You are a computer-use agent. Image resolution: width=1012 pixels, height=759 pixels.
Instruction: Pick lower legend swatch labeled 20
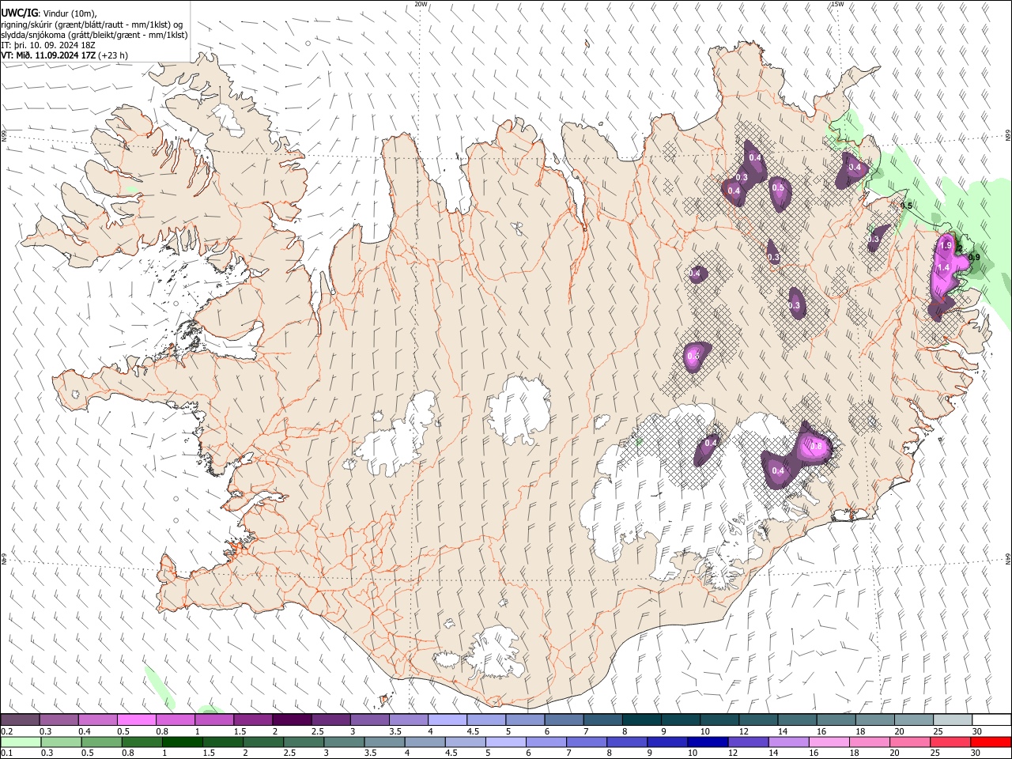coord(909,742)
